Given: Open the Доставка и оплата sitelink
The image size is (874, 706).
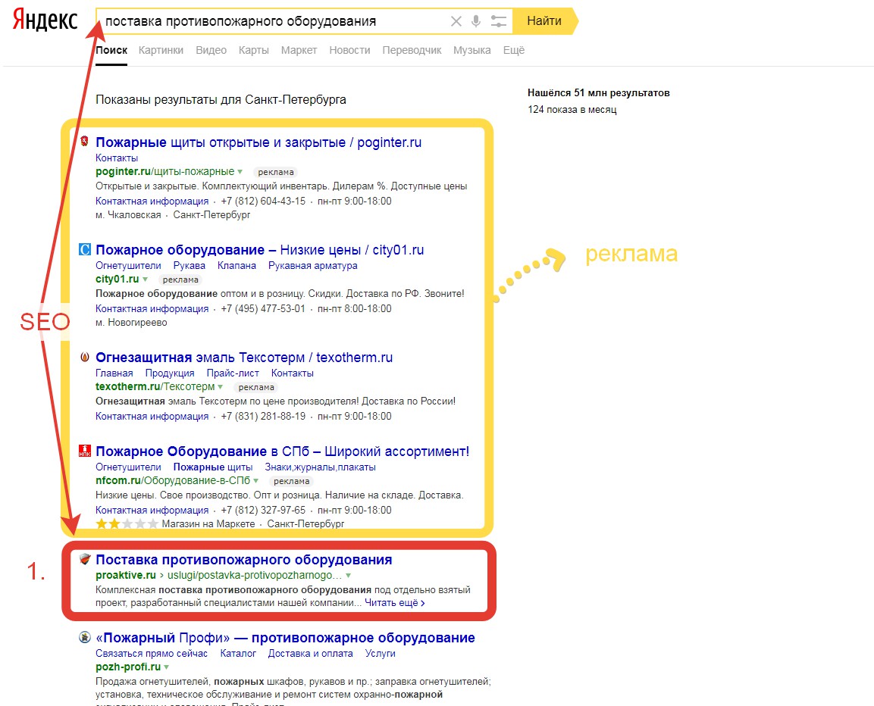Looking at the screenshot, I should (x=311, y=653).
